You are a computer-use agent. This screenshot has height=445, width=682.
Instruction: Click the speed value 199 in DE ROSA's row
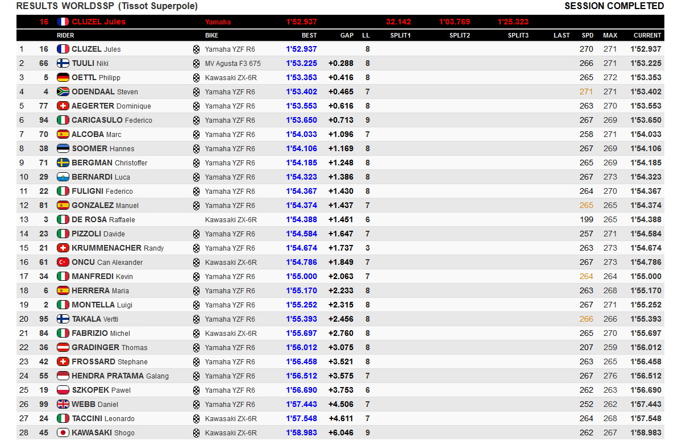tap(587, 219)
